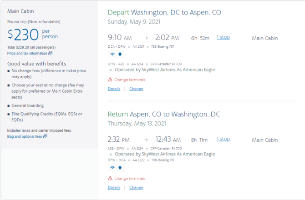Click warning triangle icon for return flight
Viewport: 305px width, 200px height.
click(110, 178)
